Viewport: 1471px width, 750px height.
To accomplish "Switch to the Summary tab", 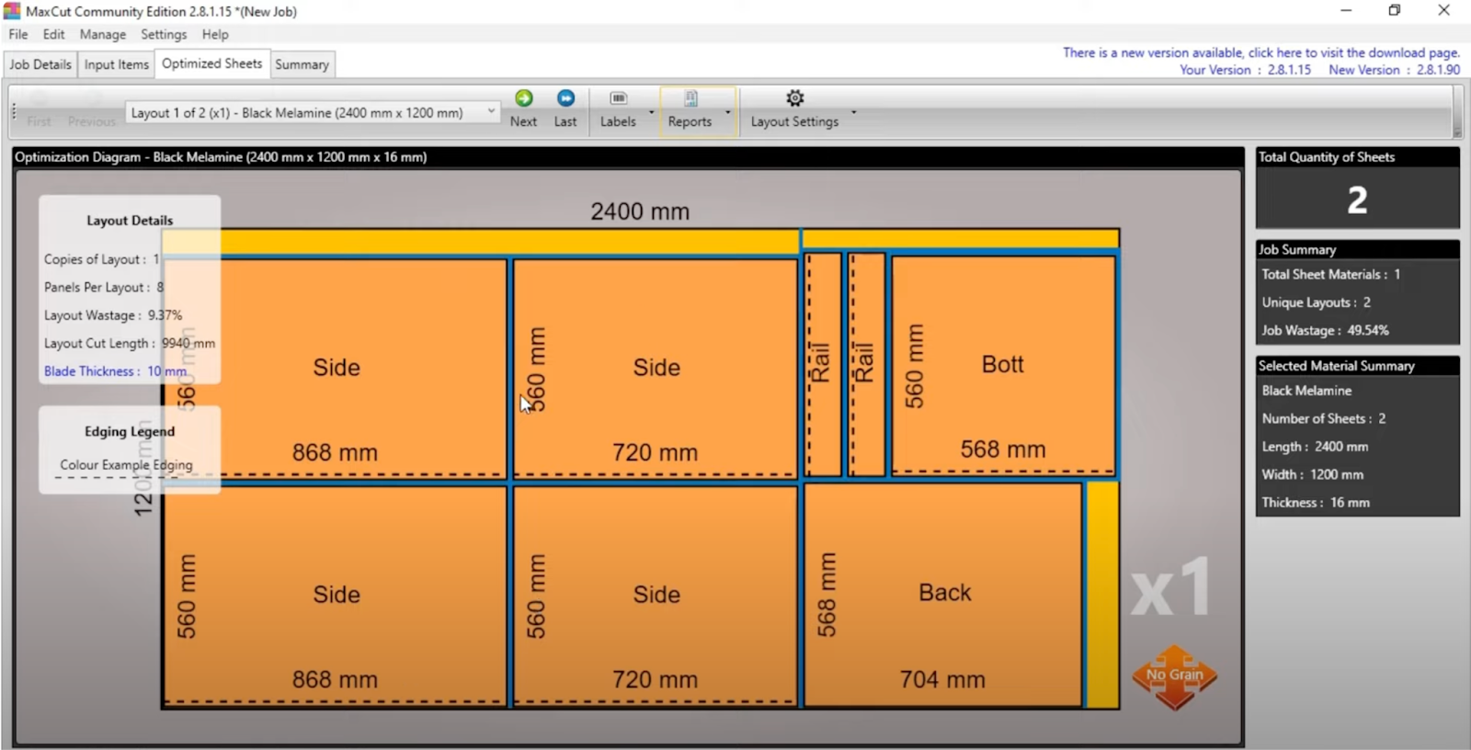I will tap(302, 64).
